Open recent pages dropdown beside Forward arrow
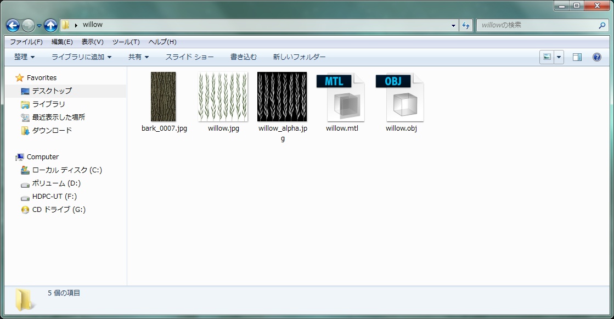The image size is (614, 319). 39,26
